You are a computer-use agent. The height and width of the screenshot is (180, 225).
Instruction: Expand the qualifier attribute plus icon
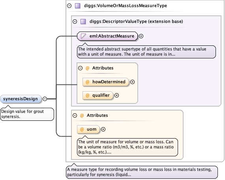pos(116,95)
